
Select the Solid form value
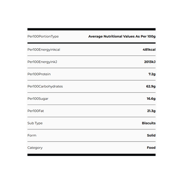pyautogui.click(x=151, y=135)
